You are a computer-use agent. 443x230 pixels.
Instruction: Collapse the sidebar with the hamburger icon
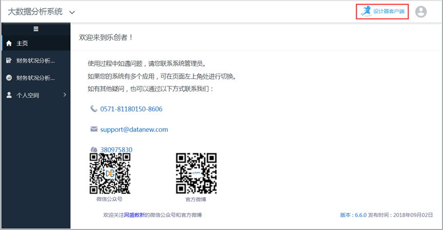point(36,29)
